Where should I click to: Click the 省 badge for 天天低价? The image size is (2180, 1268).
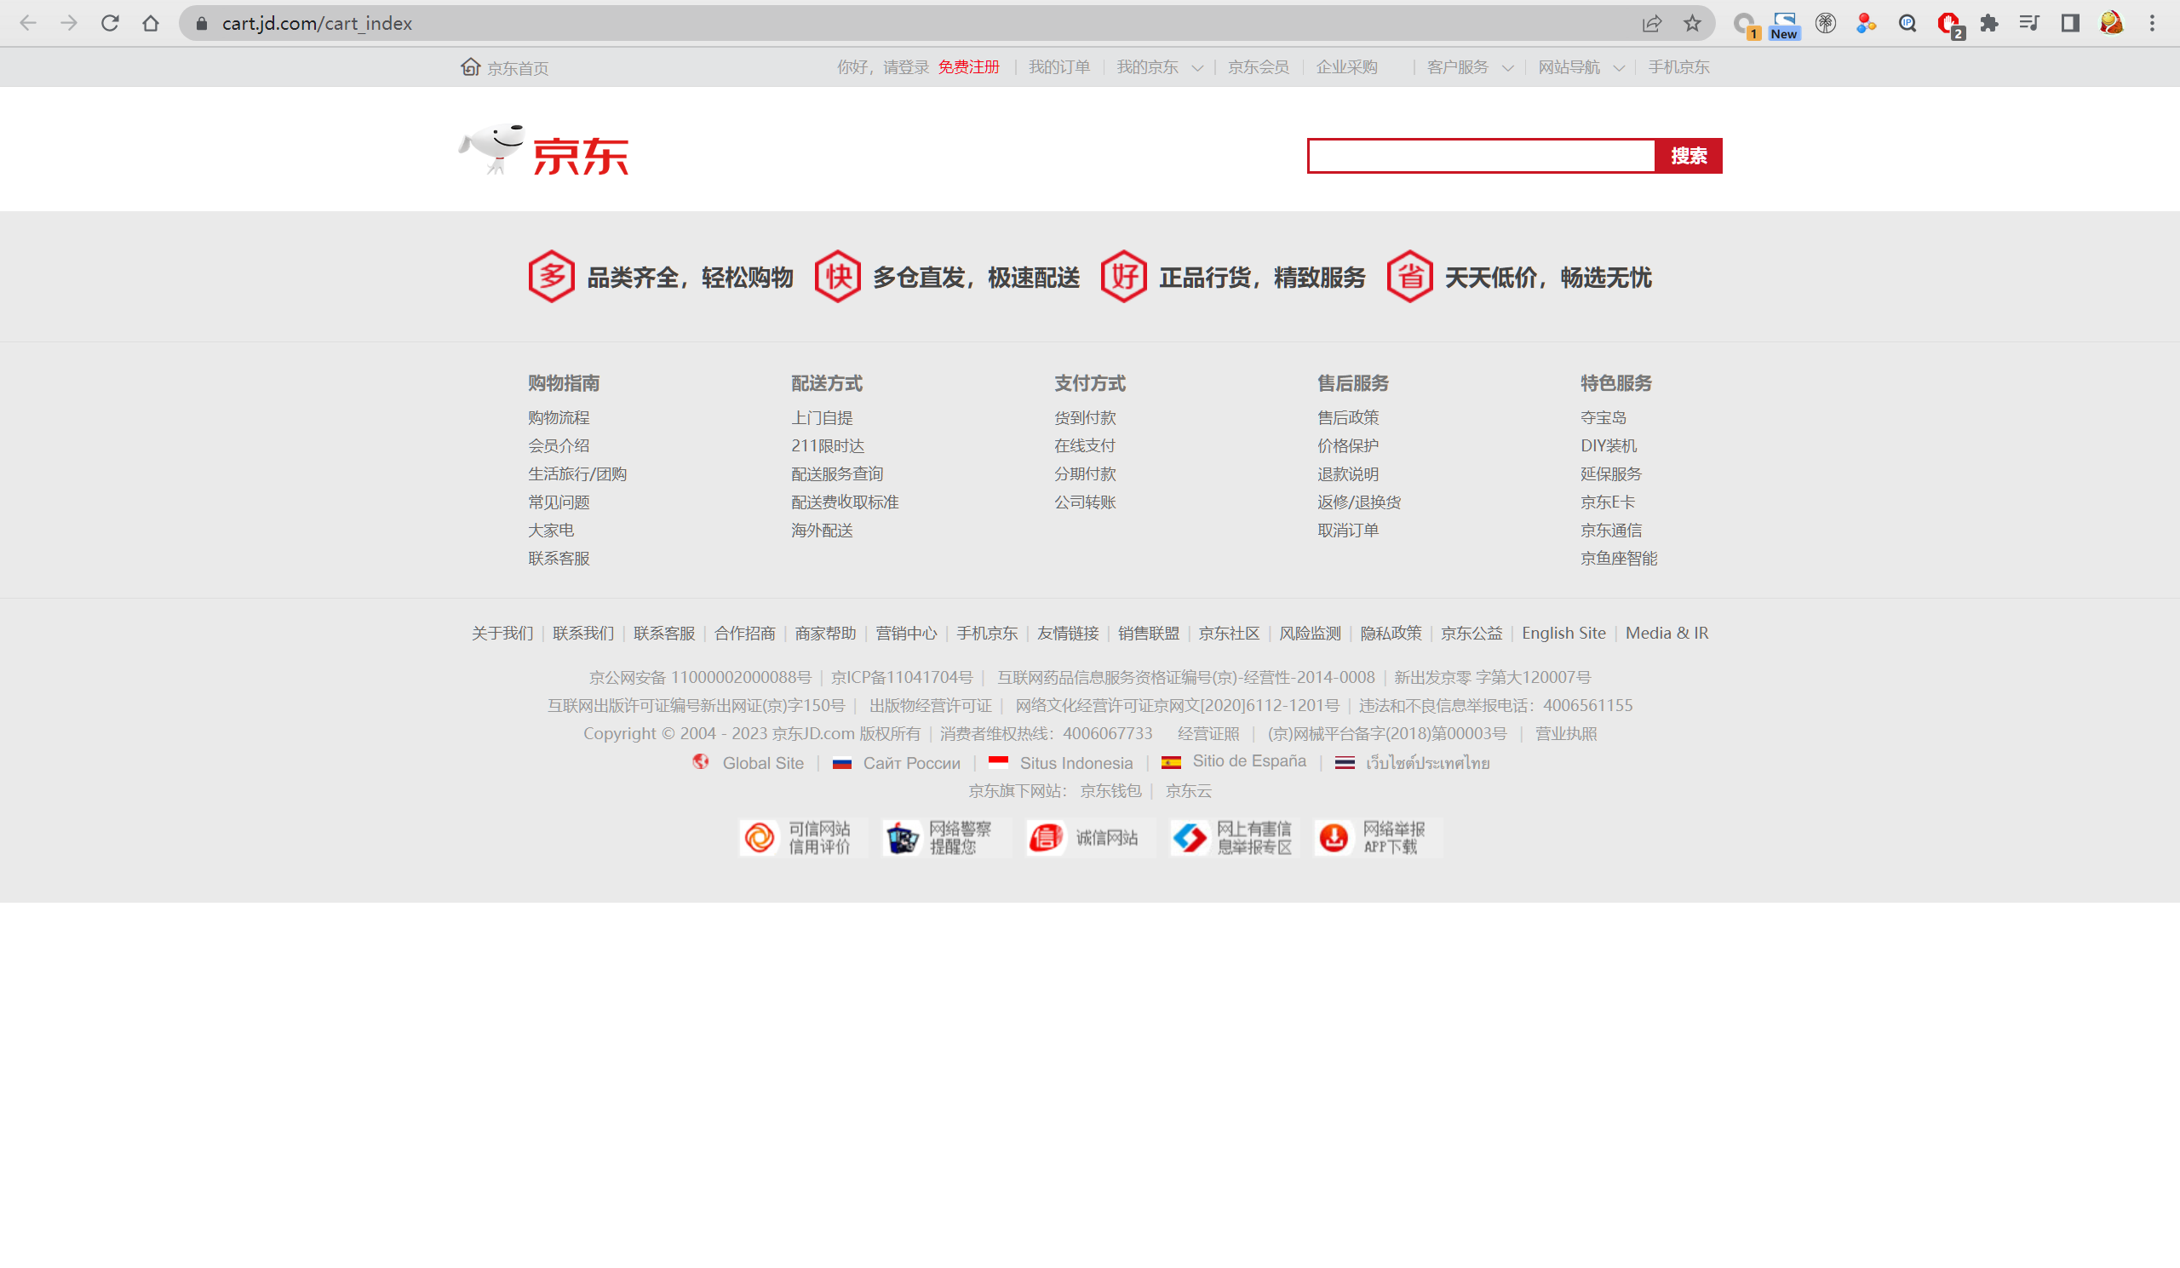[x=1410, y=277]
